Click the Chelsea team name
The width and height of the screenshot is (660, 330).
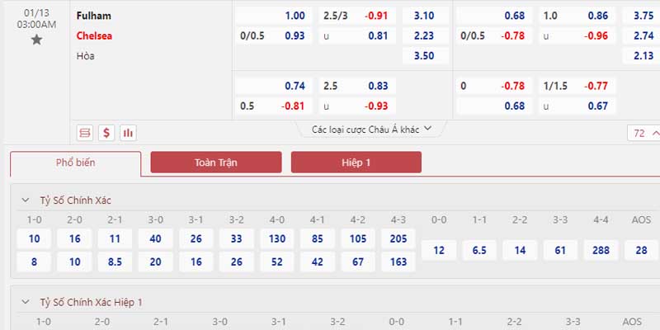[94, 35]
